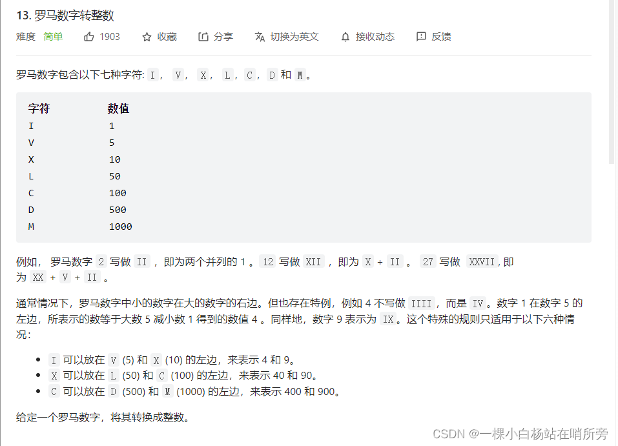Switch language via 切换为英文
This screenshot has width=618, height=446.
(287, 37)
